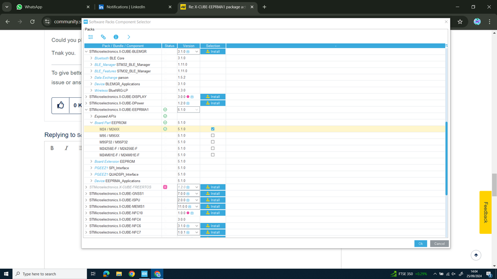Viewport: 497px width, 279px height.
Task: Open the browser profile avatar
Action: click(477, 21)
